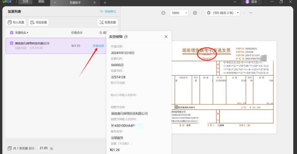Open the 文件 menu
The height and width of the screenshot is (154, 297).
point(25,2)
